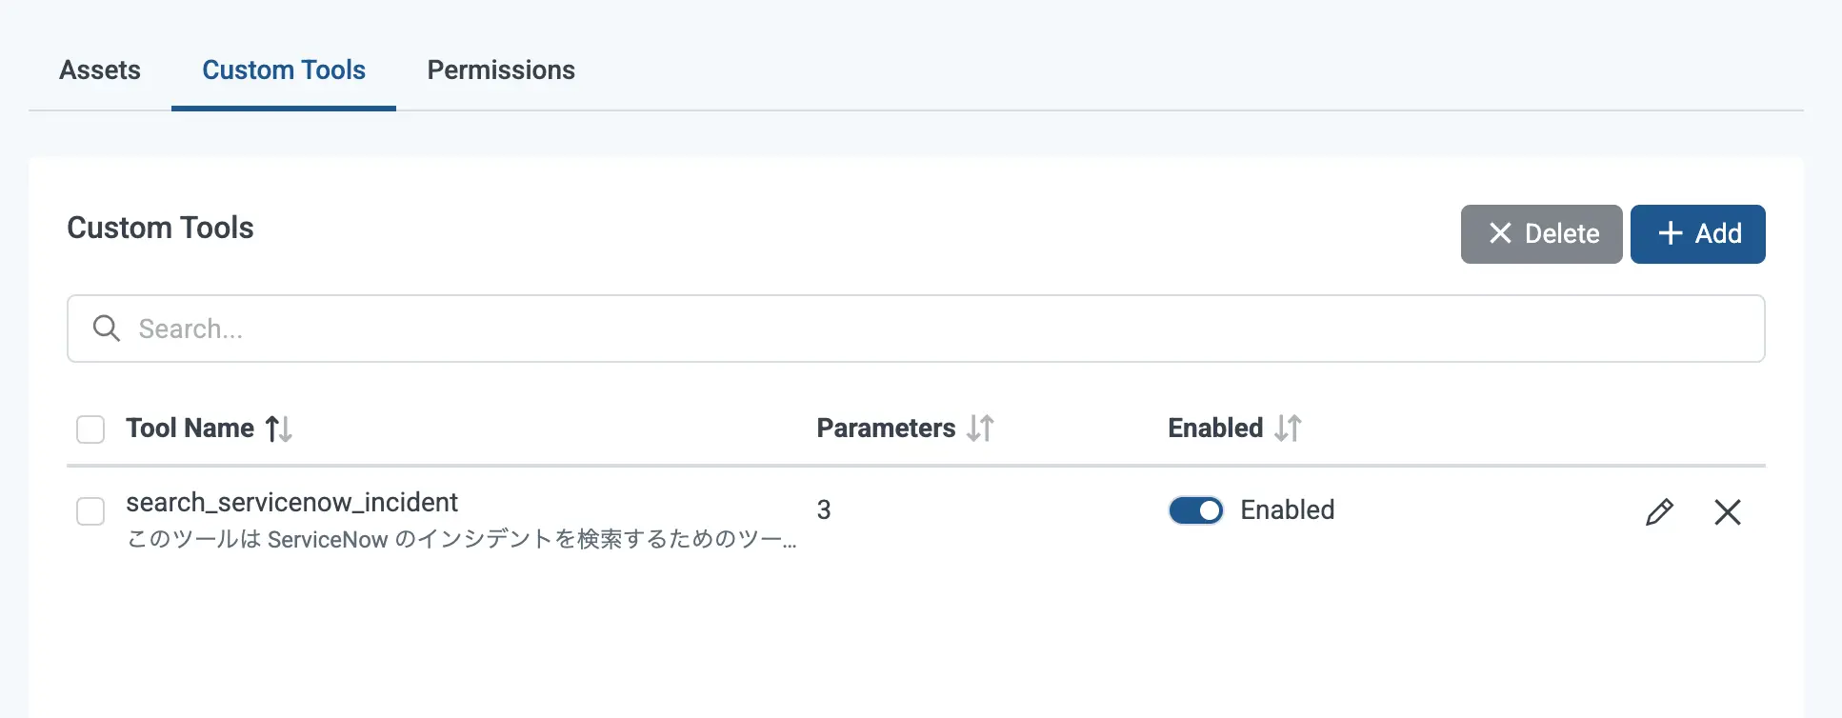
Task: Click the sort arrows beside Tool Name
Action: click(x=278, y=429)
